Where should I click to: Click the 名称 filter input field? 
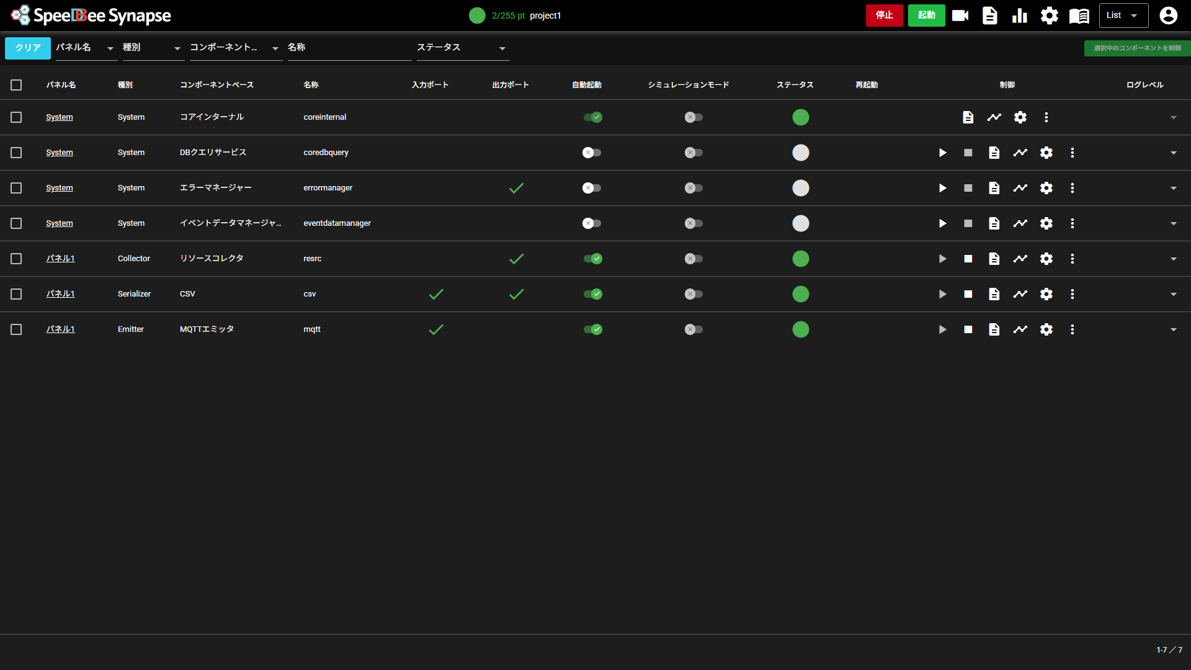point(349,48)
